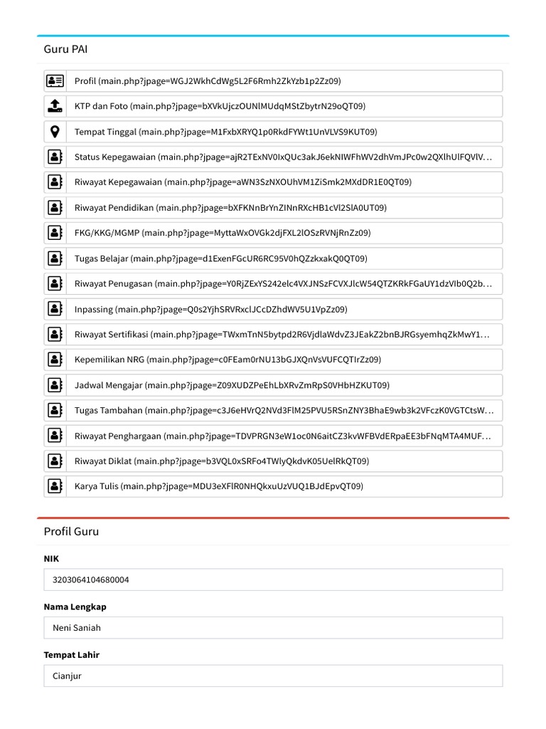The width and height of the screenshot is (546, 729).
Task: Click the icon beside Kepemilikan NRG
Action: 55,360
